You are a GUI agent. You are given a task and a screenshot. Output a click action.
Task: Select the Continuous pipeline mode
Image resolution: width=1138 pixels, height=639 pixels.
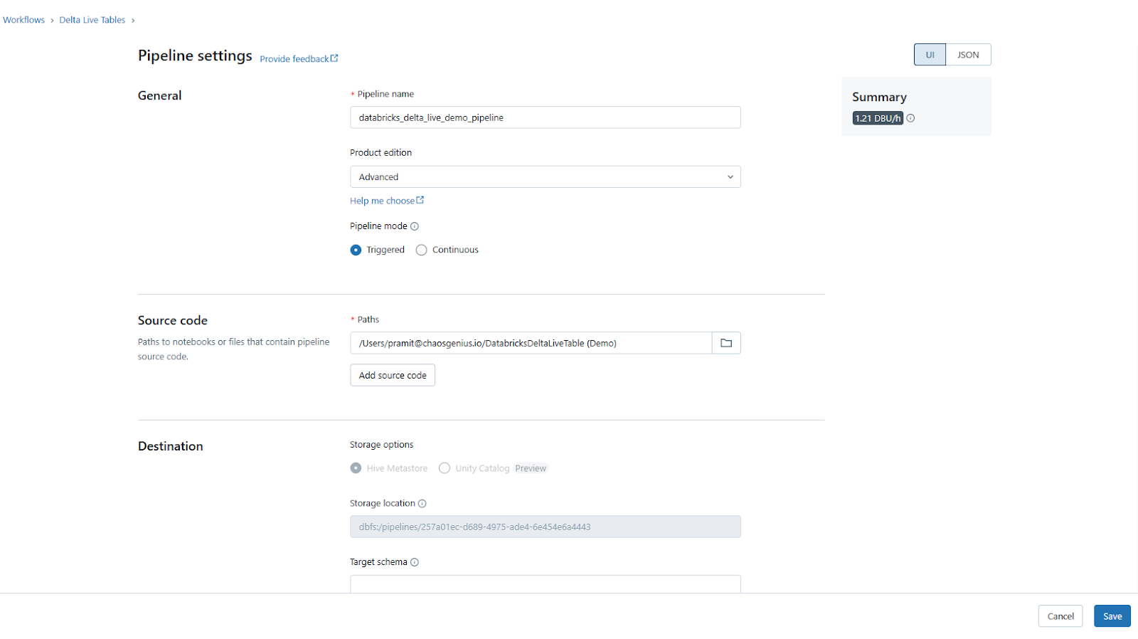coord(421,250)
